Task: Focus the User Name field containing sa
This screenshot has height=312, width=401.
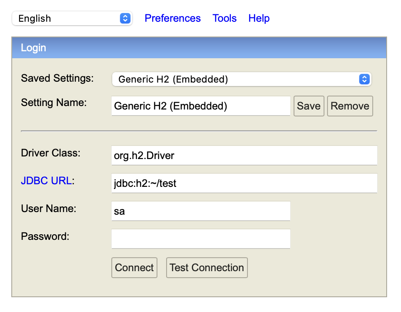Action: point(201,211)
